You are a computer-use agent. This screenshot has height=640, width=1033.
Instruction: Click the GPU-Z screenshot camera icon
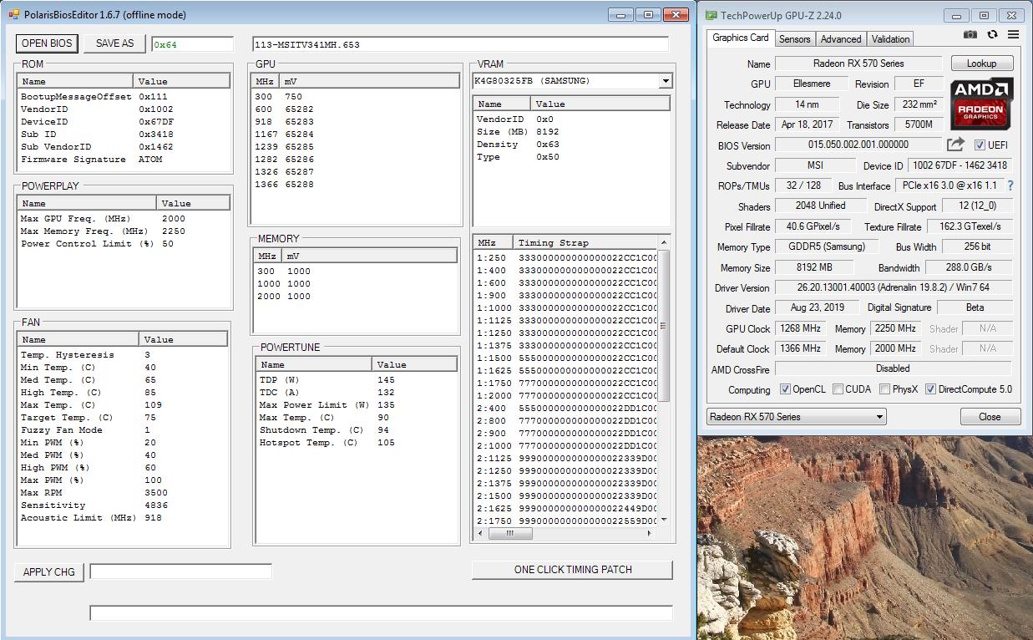pyautogui.click(x=970, y=35)
